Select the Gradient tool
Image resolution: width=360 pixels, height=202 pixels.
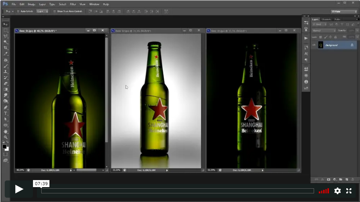[6, 90]
